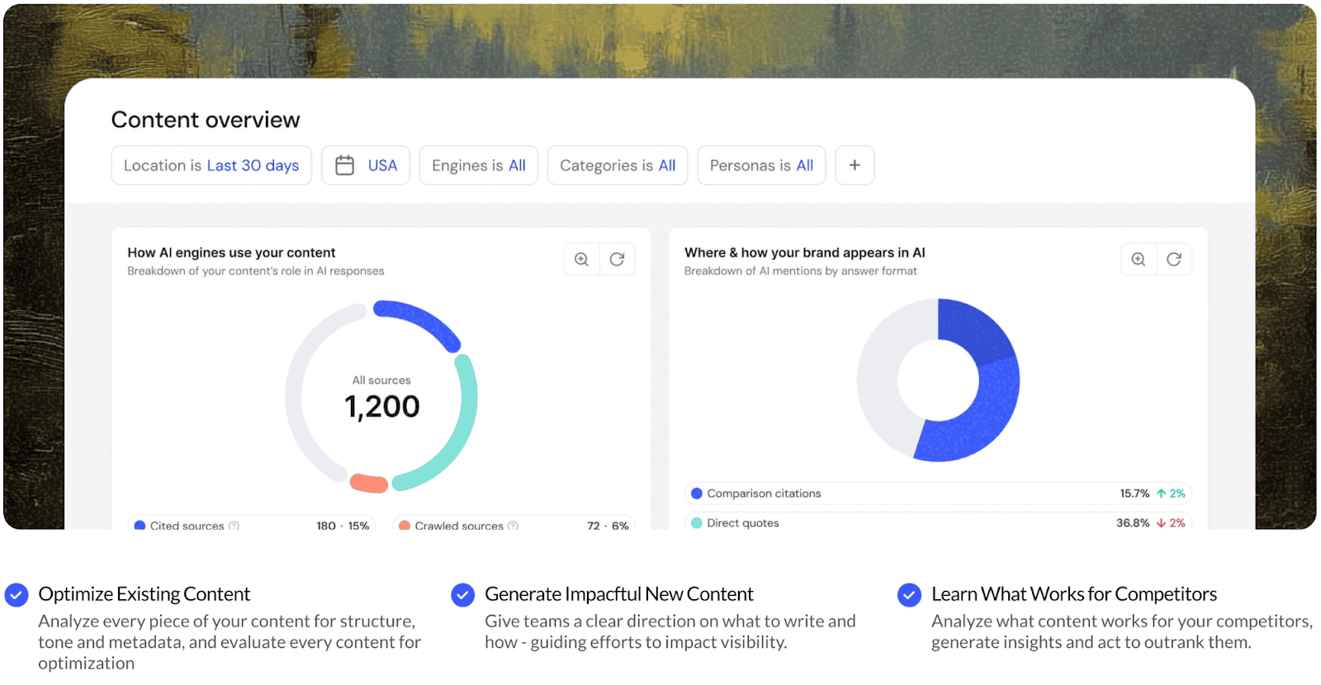This screenshot has width=1321, height=685.
Task: Open the Engines is All filter dropdown
Action: coord(478,165)
